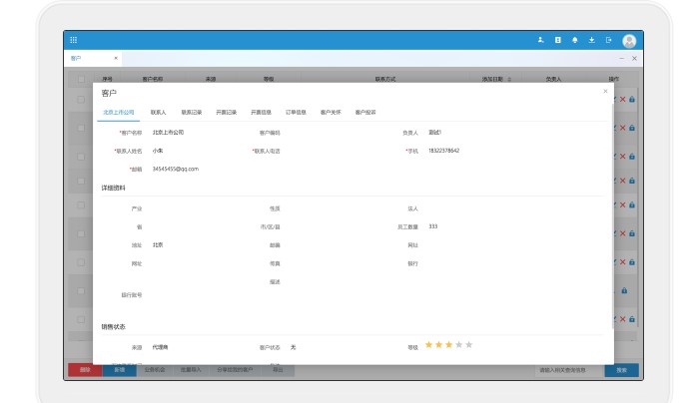
Task: Open the 联系记录 tab
Action: click(192, 113)
